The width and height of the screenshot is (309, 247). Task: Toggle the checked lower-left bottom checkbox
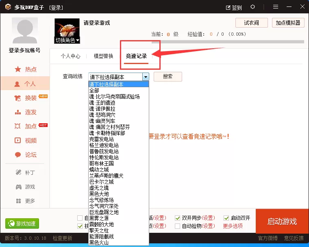(80, 226)
